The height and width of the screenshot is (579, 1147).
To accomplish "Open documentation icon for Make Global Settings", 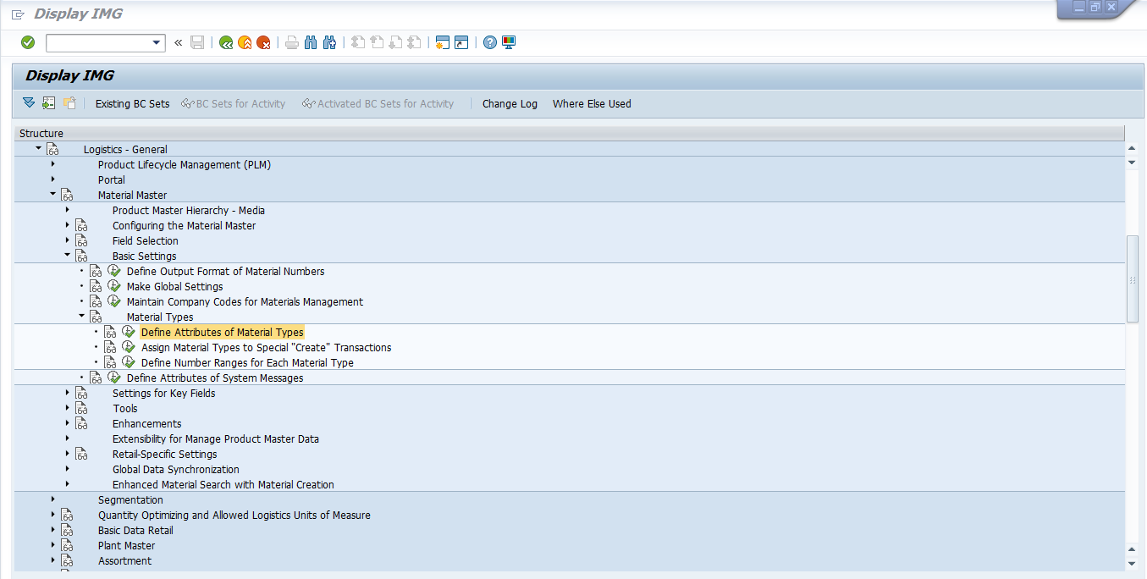I will tap(96, 286).
